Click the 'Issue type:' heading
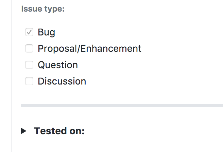Image resolution: width=223 pixels, height=152 pixels. (43, 9)
